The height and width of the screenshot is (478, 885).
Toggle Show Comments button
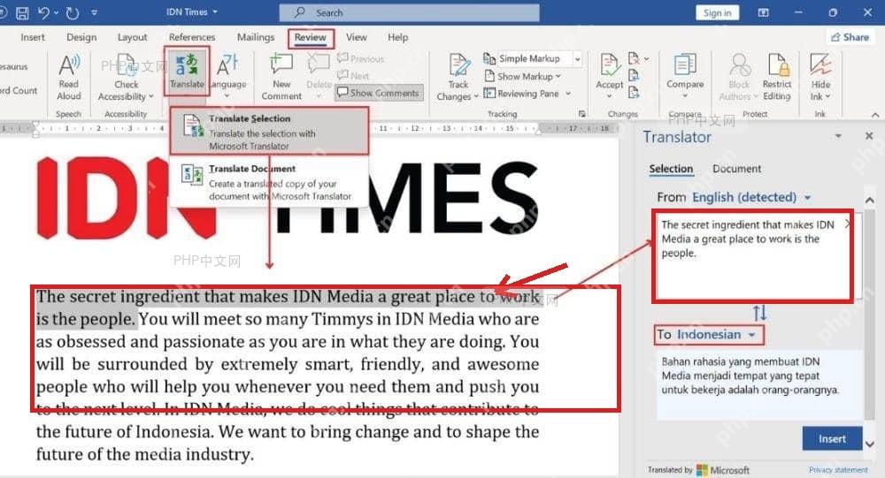click(x=378, y=93)
